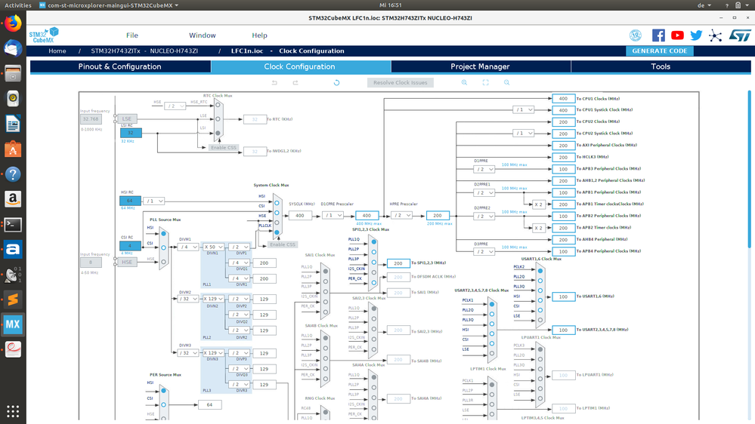Select the MX CubeMX dock icon
755x424 pixels.
point(13,324)
